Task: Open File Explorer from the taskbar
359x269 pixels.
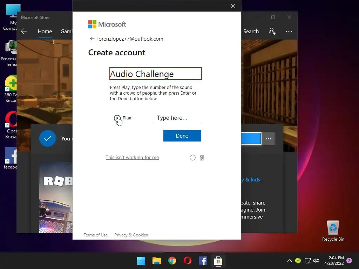Action: [157, 261]
